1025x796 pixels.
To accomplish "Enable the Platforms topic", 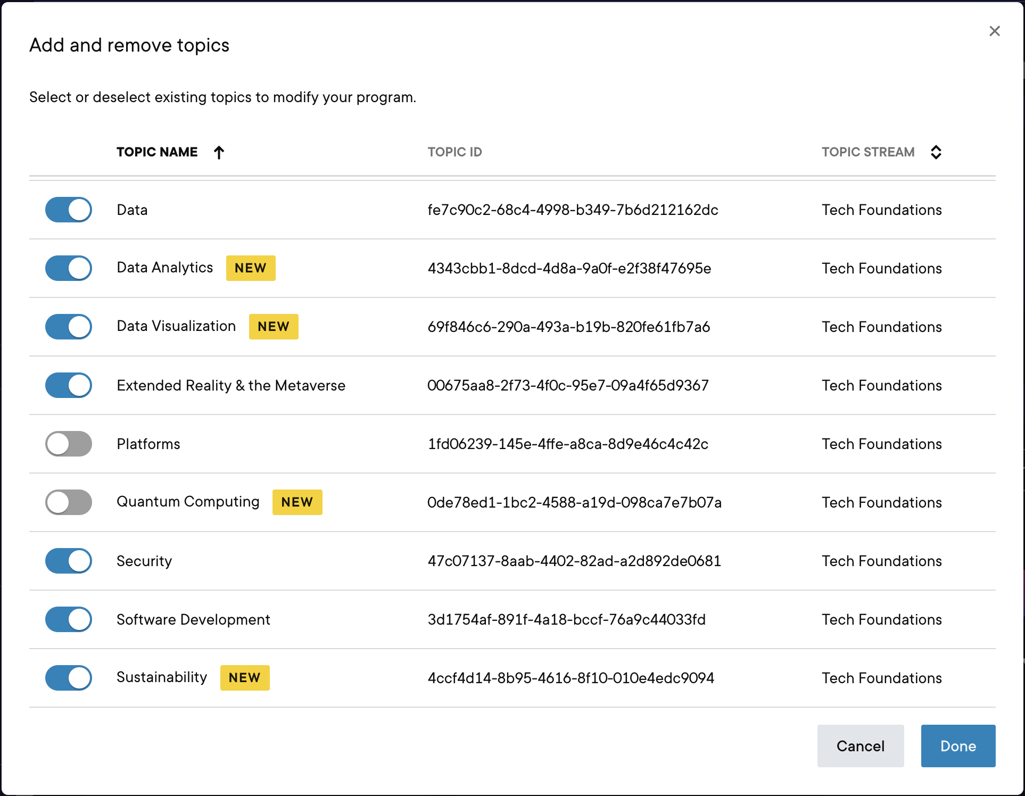I will tap(68, 444).
